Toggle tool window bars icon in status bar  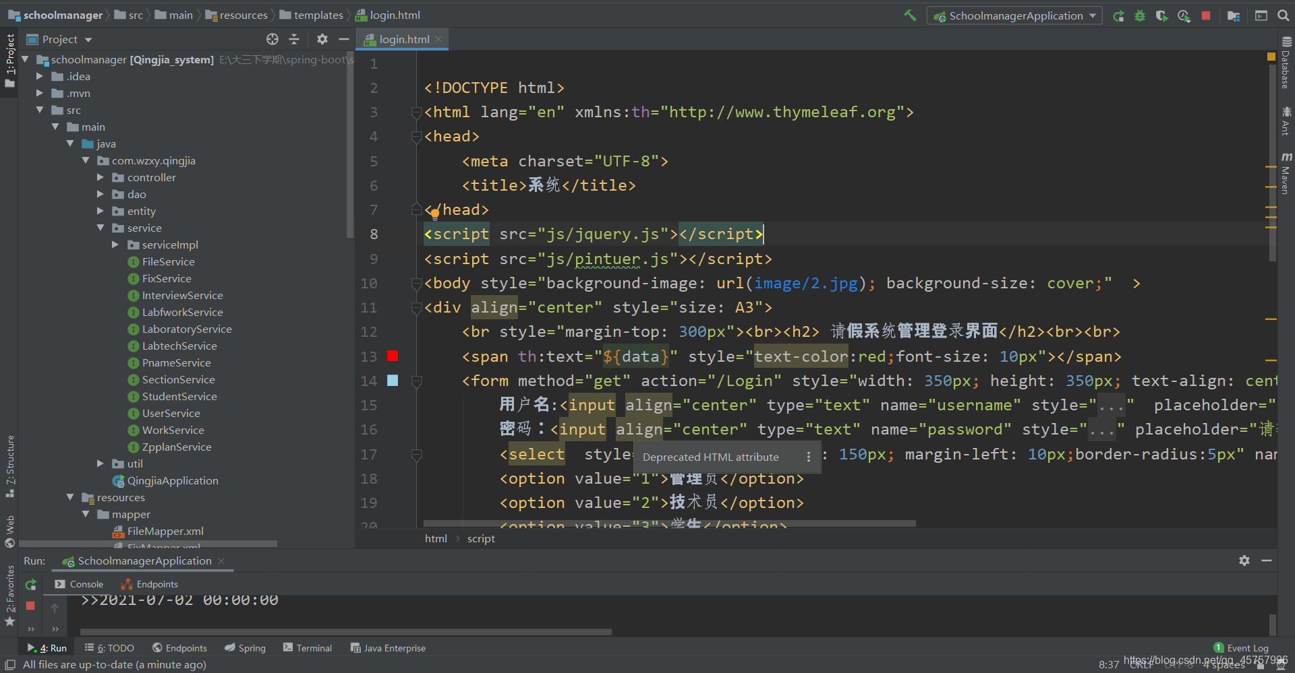[10, 665]
